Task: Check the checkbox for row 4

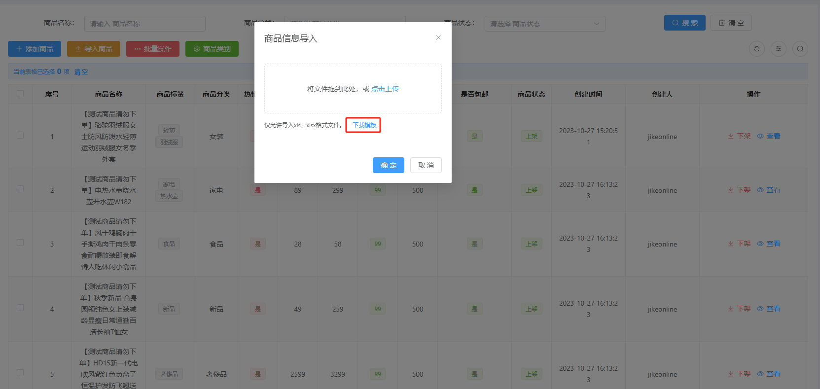Action: (x=20, y=308)
